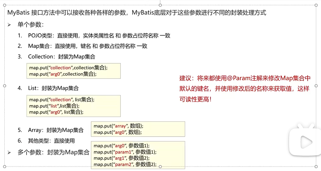This screenshot has width=321, height=171.
Task: Click the '单个参数' bullet heading
Action: pos(31,25)
